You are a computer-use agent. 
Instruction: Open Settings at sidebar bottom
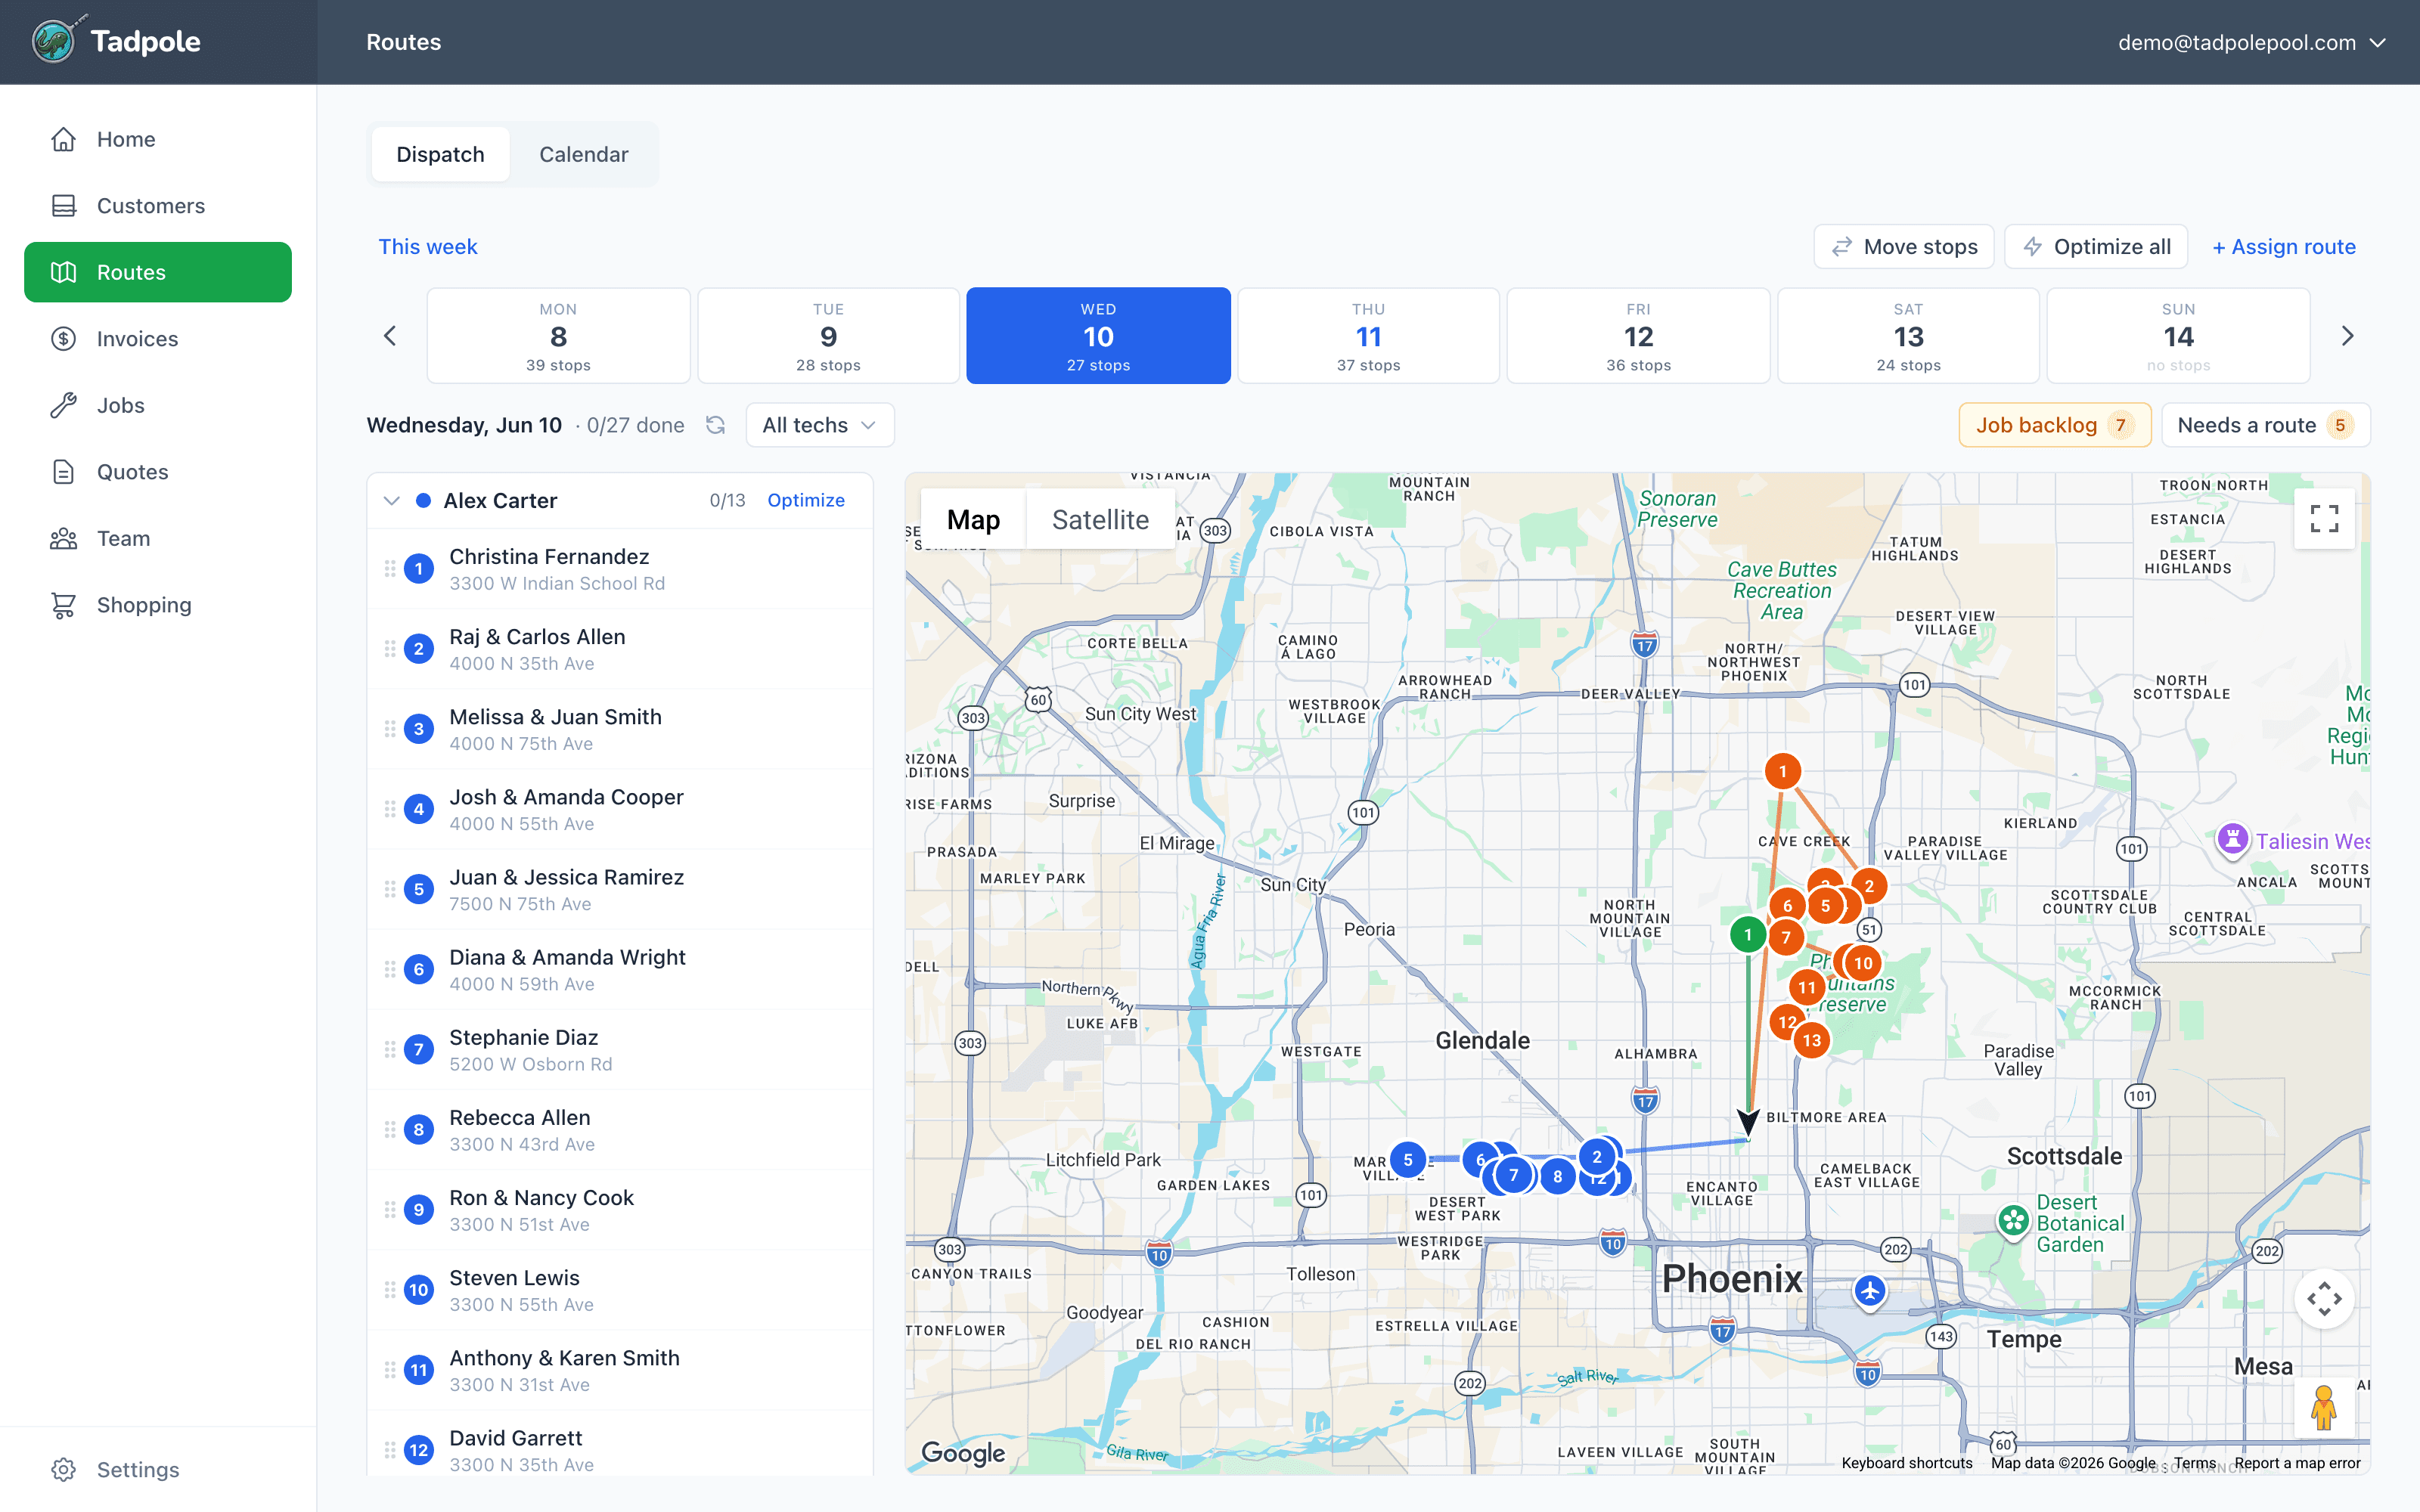[x=158, y=1469]
